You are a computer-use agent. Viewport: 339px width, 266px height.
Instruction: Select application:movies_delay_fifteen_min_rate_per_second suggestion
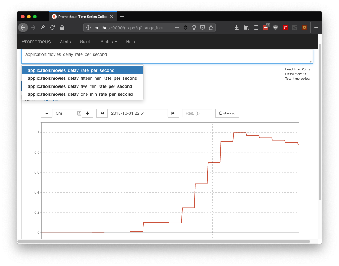point(82,78)
